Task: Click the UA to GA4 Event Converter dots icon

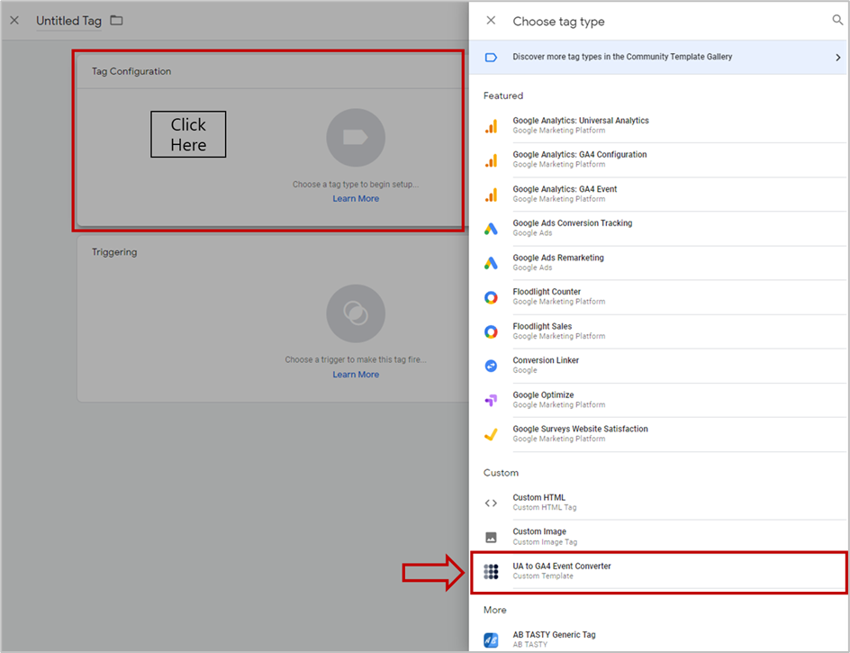Action: (x=491, y=572)
